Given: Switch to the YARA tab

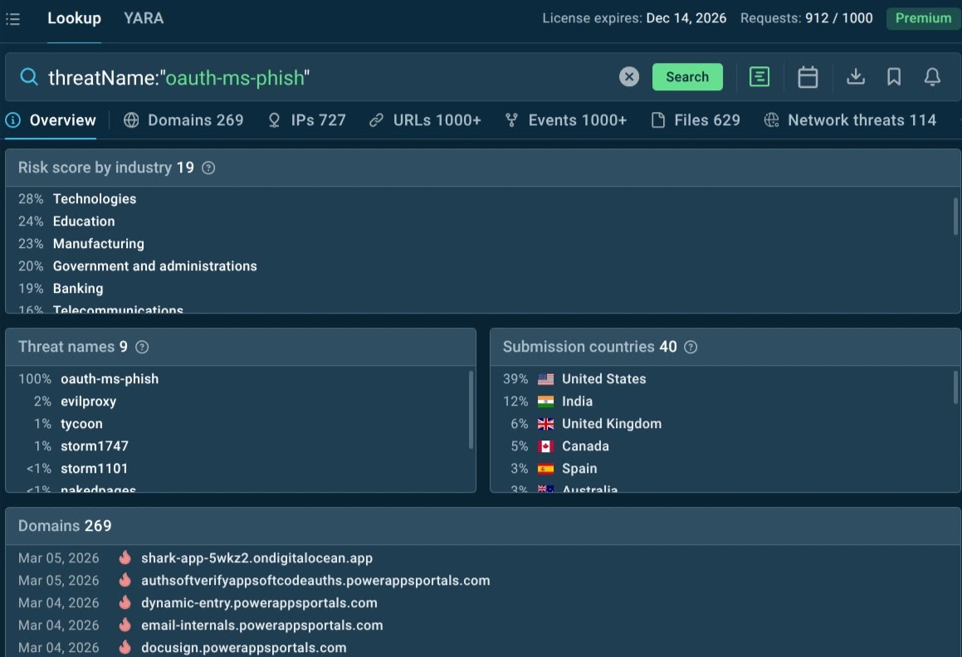Looking at the screenshot, I should coord(144,18).
